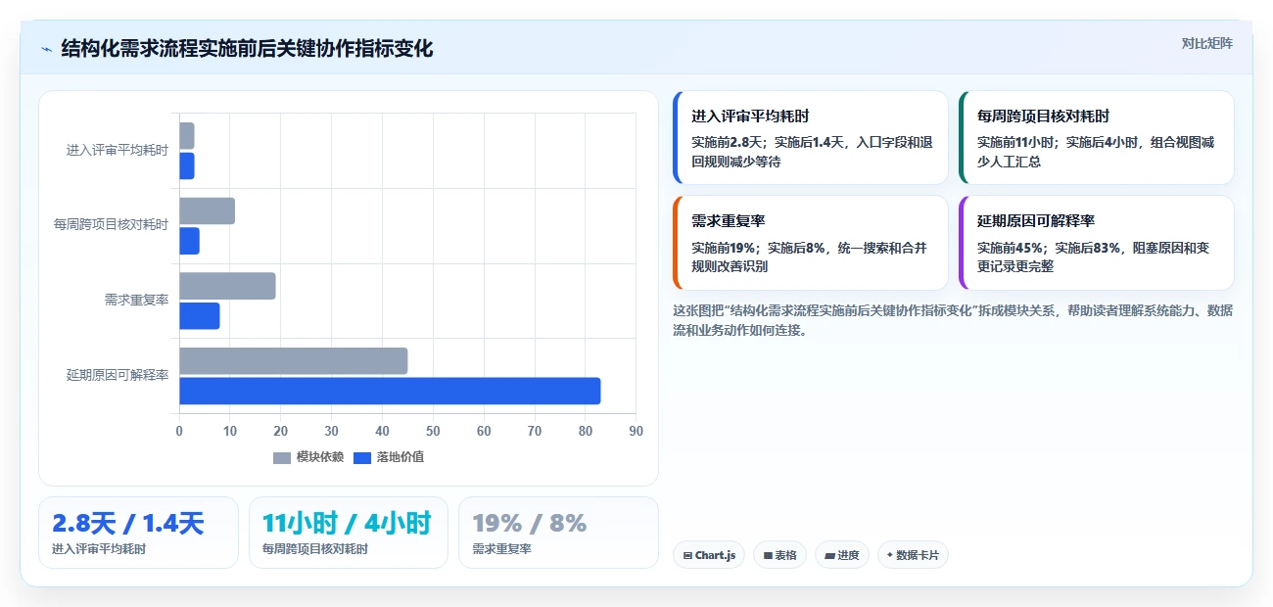The image size is (1273, 607).
Task: Click the text 实施前19%；实施后8%
Action: [758, 248]
